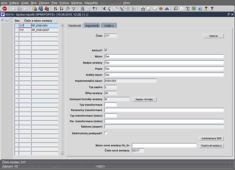Click the sigma sum icon
This screenshot has width=235, height=170.
pos(188,9)
